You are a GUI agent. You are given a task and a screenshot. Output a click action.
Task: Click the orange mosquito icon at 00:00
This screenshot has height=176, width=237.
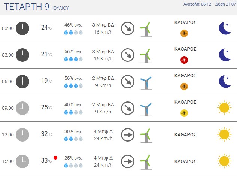[x=184, y=33]
